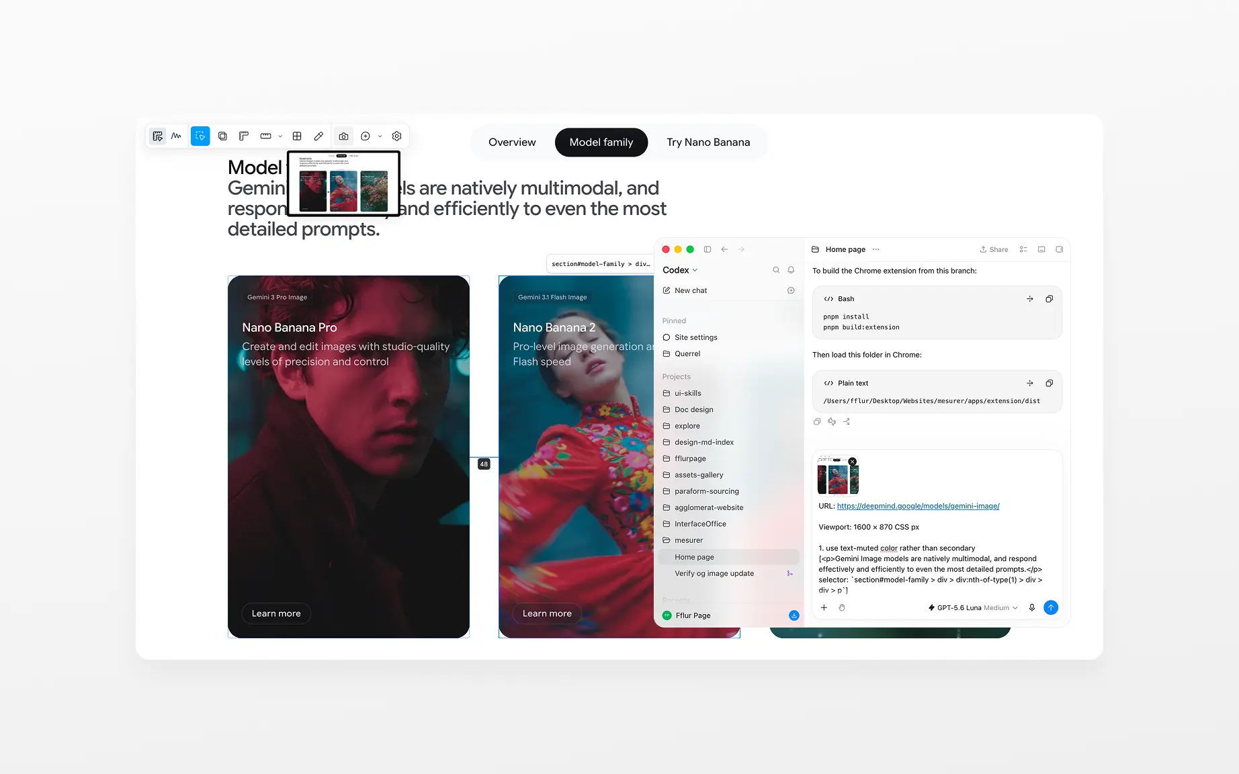
Task: Switch to the Overview tab
Action: click(512, 142)
